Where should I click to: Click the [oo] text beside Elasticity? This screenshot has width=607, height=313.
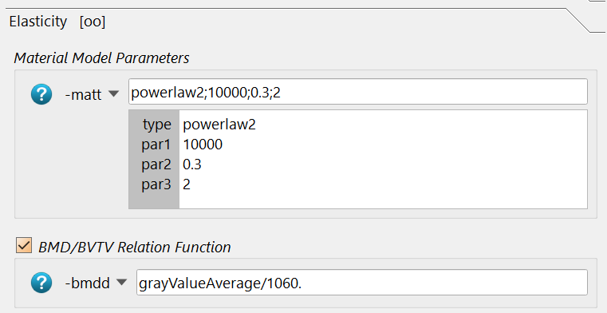[93, 22]
